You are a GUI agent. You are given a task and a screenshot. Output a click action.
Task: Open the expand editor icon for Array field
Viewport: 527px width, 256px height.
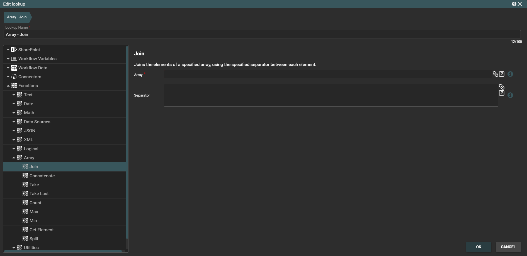click(x=502, y=74)
